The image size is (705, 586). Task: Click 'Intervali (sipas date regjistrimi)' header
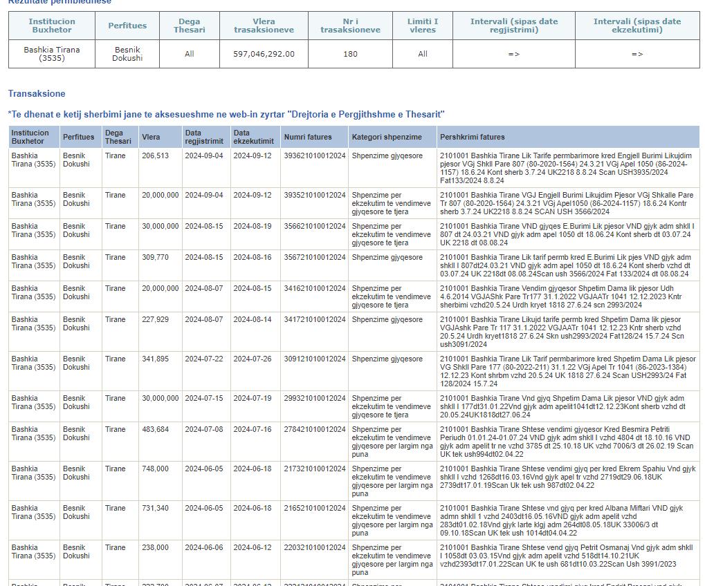[513, 26]
